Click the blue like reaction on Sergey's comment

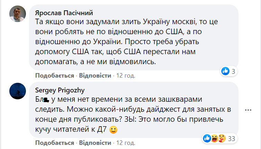(207, 139)
